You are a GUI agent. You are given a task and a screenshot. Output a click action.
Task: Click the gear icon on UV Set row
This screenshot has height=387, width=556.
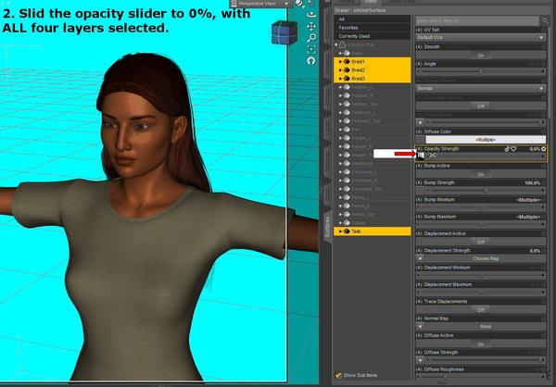pos(544,31)
